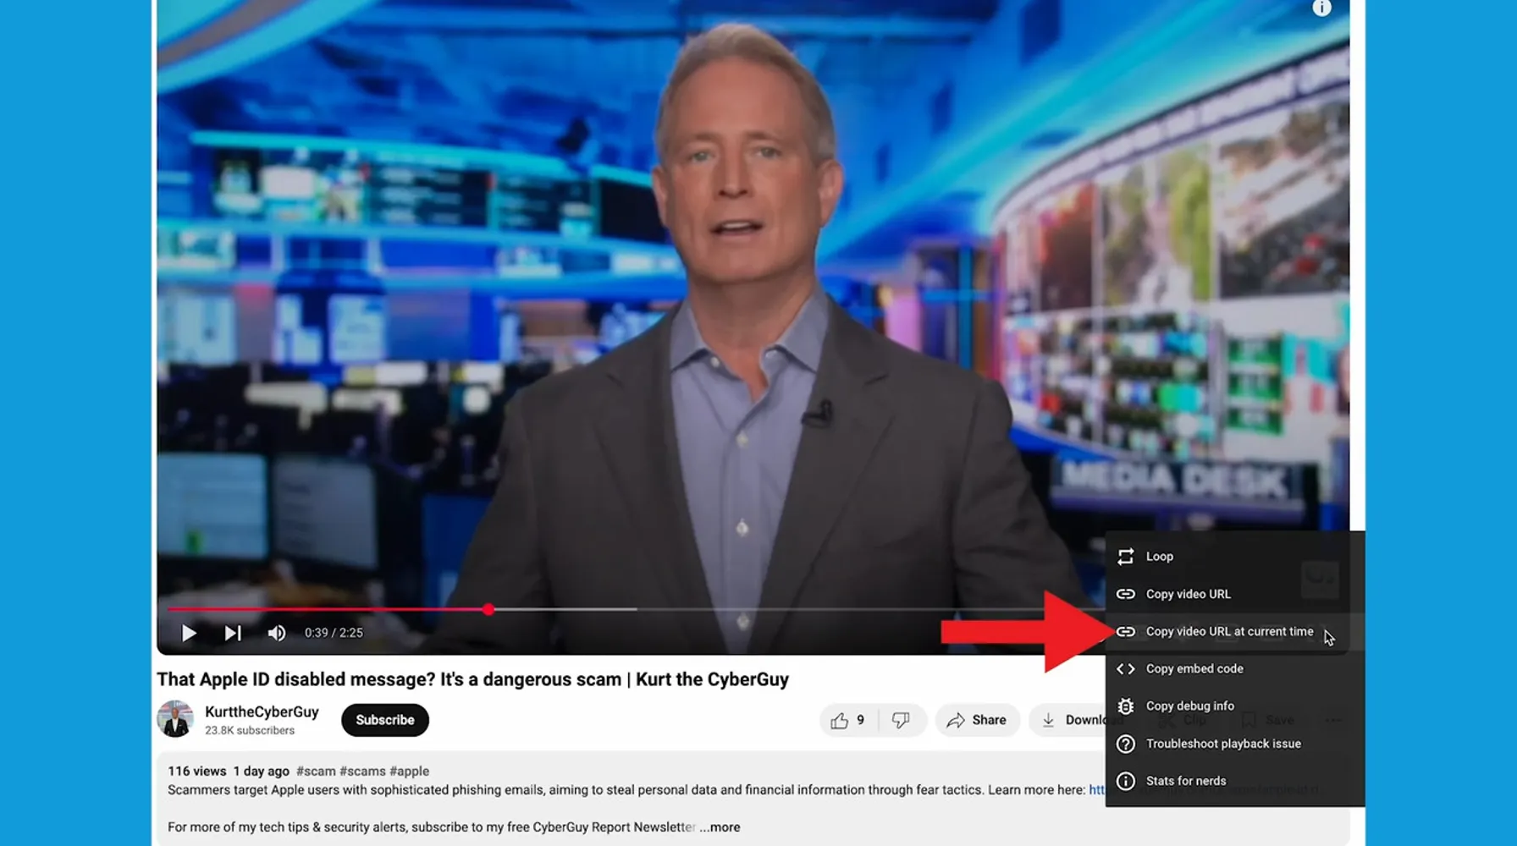Click the Copy debug info bug icon
1517x846 pixels.
[1125, 706]
